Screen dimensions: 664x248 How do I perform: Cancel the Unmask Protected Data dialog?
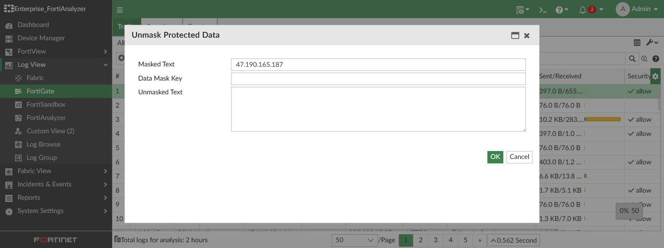519,157
